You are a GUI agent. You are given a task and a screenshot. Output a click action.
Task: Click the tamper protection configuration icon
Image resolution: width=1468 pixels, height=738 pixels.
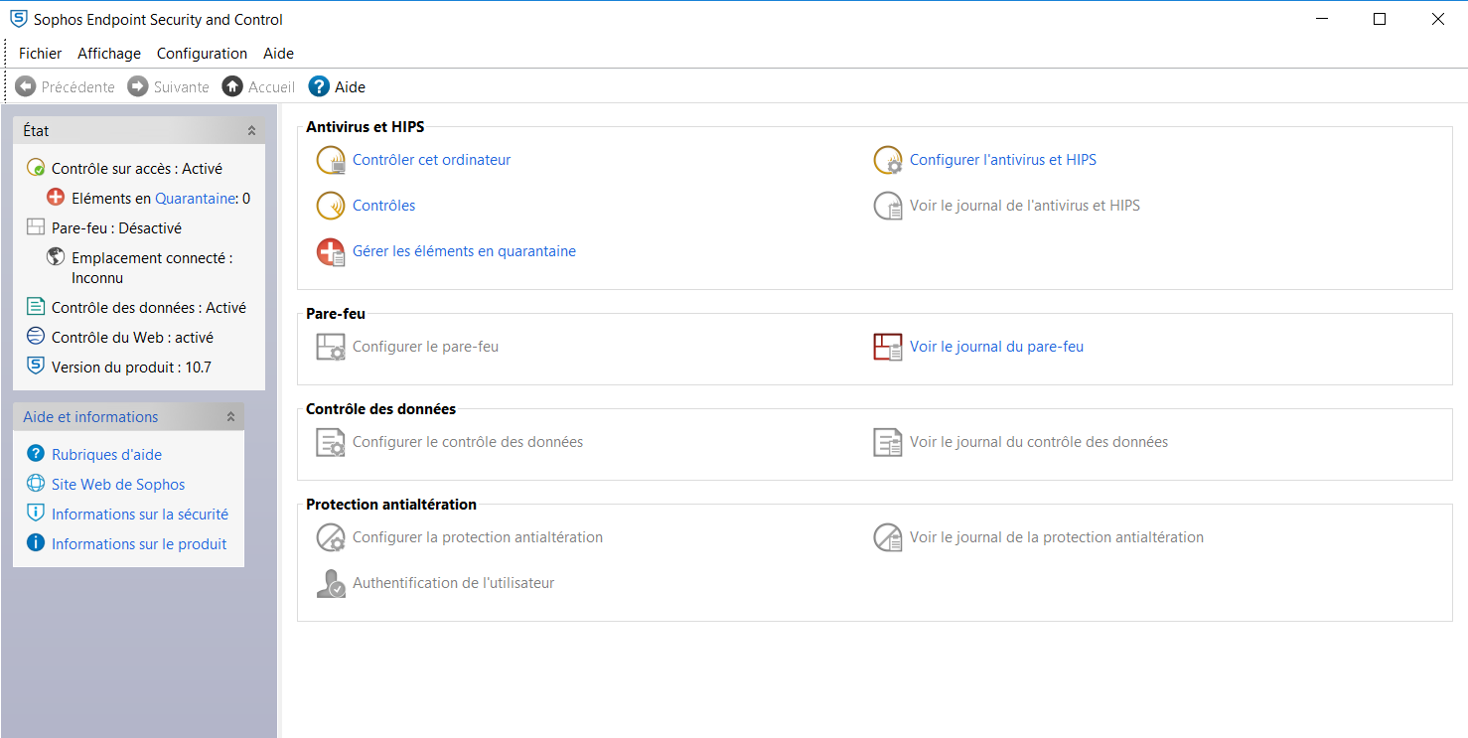pos(331,537)
